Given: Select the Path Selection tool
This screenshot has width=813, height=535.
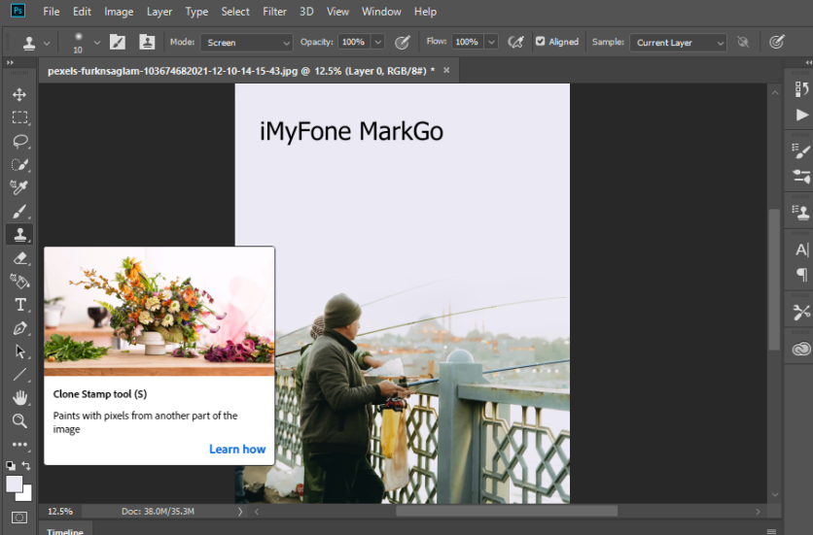Looking at the screenshot, I should [x=19, y=351].
